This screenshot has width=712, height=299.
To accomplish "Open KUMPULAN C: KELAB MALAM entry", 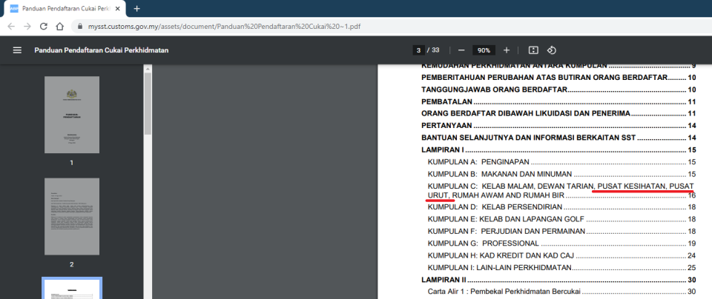I will coord(561,191).
